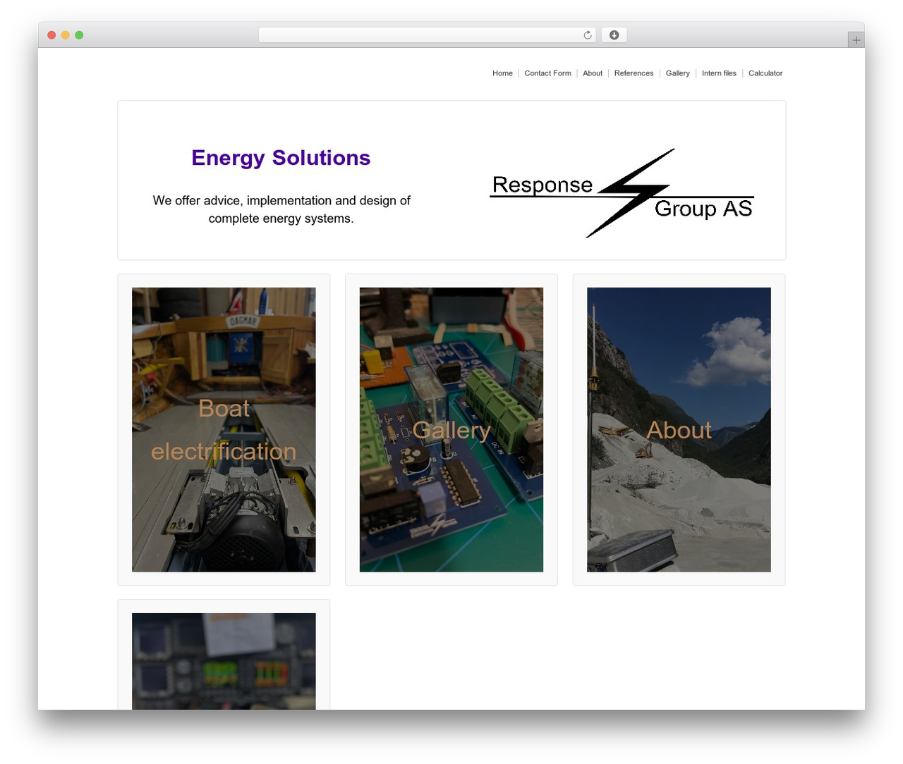Open the Contact Form menu item
The width and height of the screenshot is (903, 764).
tap(547, 73)
